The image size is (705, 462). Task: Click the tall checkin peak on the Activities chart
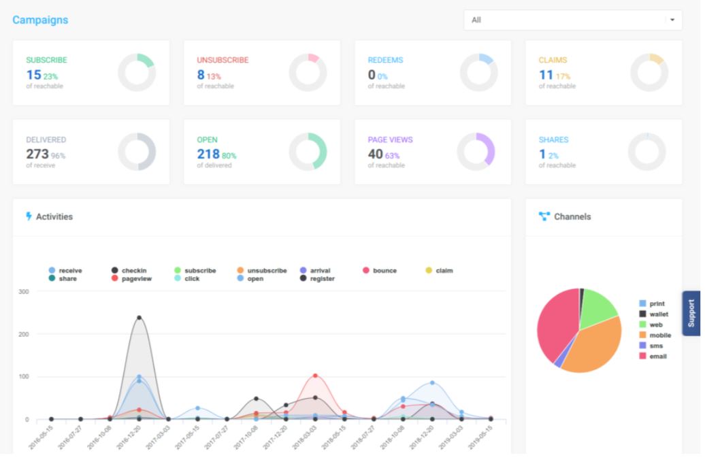pyautogui.click(x=139, y=316)
